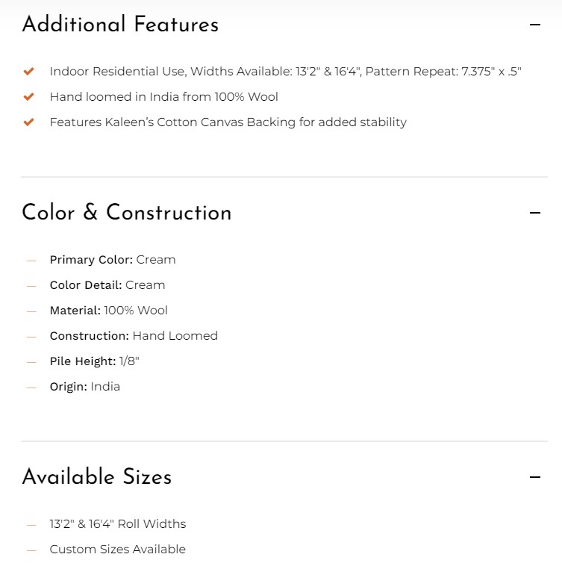
Task: Select the Custom Sizes Available text
Action: point(118,550)
